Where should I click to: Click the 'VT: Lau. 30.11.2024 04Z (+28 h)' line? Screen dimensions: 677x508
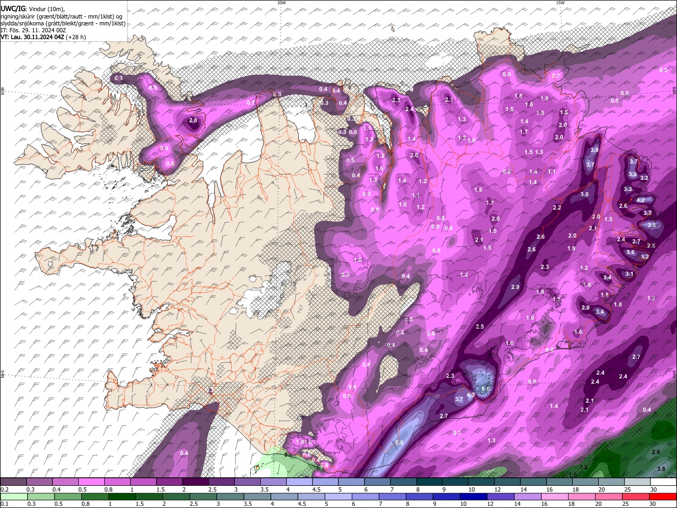point(43,37)
